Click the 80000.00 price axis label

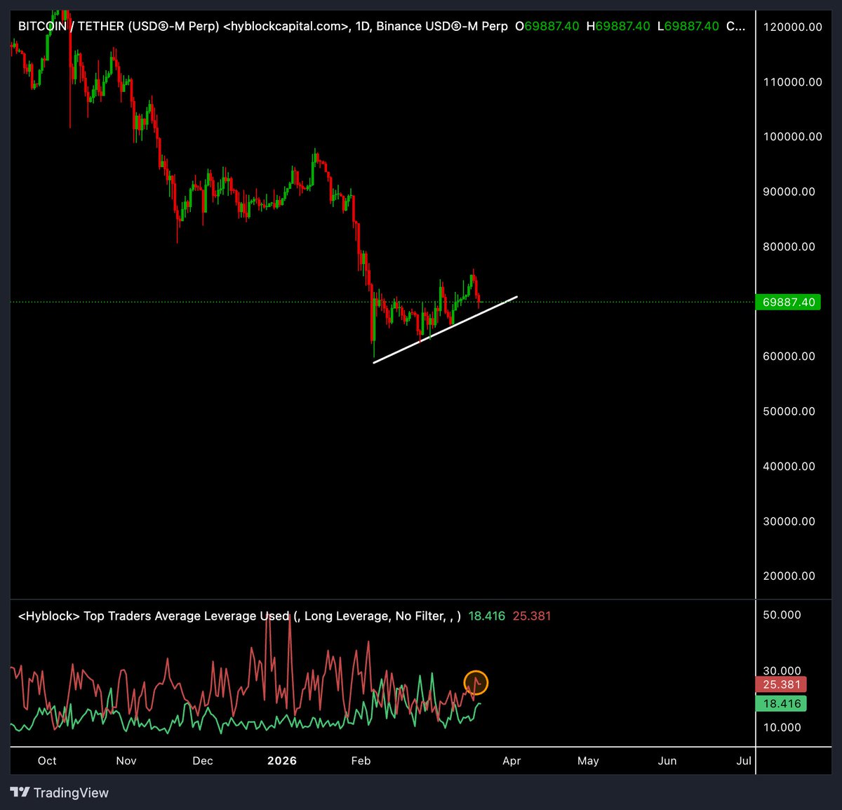[x=789, y=246]
